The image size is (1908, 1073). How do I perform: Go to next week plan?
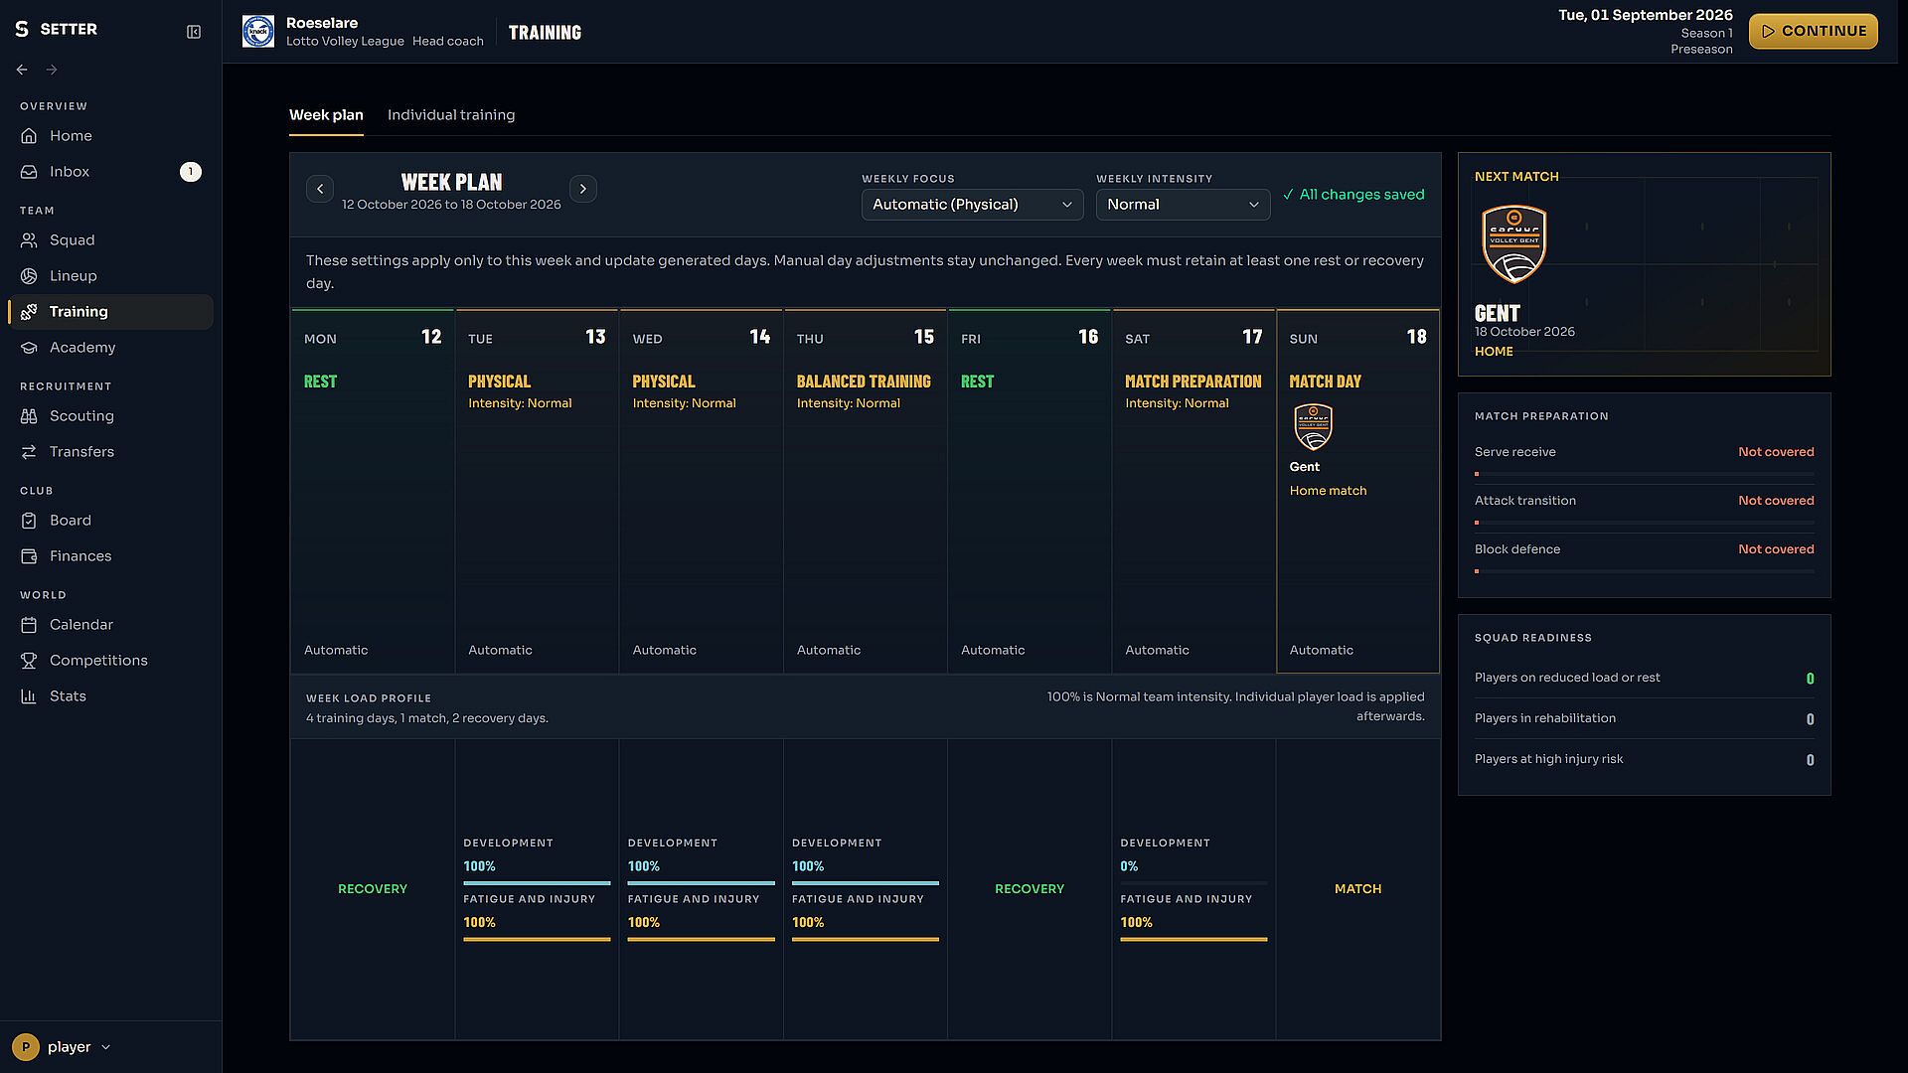pyautogui.click(x=583, y=189)
